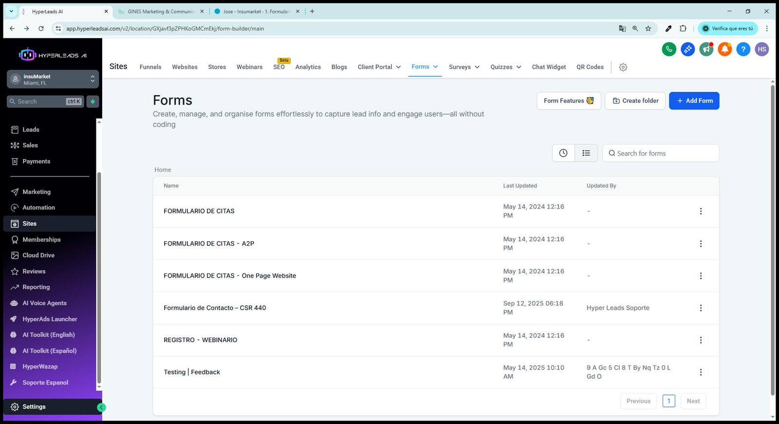779x424 pixels.
Task: Switch to the GINES Marketing browser tab
Action: [x=161, y=11]
